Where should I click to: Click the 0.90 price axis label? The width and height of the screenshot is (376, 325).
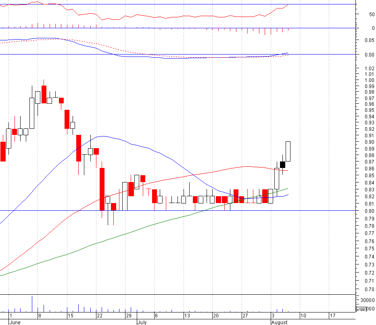369,142
